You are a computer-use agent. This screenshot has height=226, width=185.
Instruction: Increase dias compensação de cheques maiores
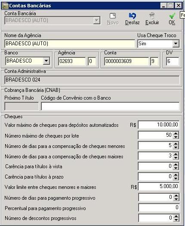[x=176, y=154]
